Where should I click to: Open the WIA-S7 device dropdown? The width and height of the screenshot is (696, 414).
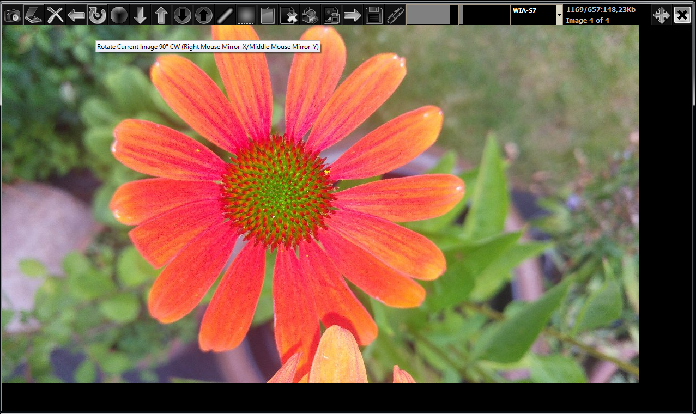click(559, 15)
